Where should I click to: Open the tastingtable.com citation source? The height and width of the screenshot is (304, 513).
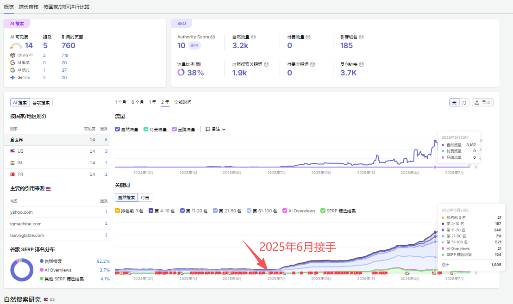27,235
